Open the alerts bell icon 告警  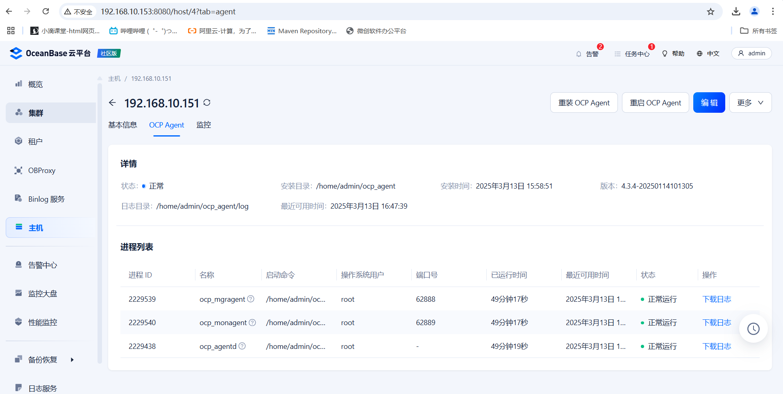[x=587, y=54]
